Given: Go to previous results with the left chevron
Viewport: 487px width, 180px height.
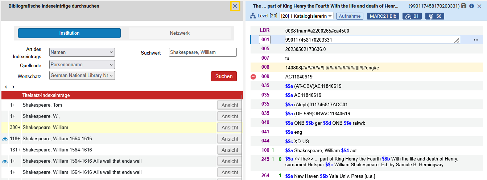Looking at the screenshot, I should coord(6,87).
